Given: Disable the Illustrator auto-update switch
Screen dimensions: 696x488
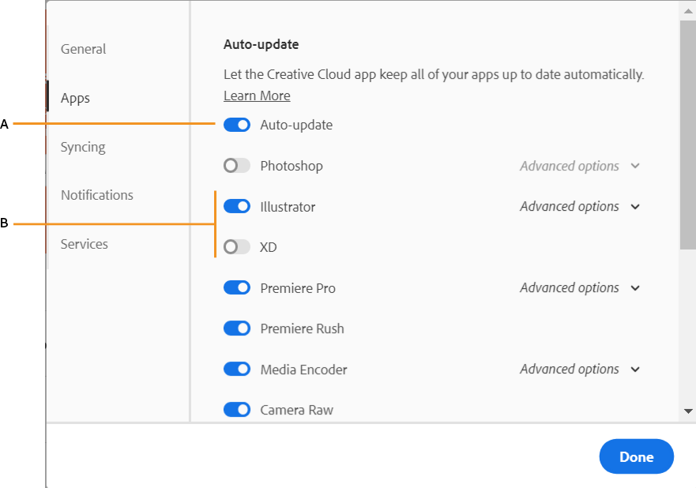Looking at the screenshot, I should (x=237, y=207).
